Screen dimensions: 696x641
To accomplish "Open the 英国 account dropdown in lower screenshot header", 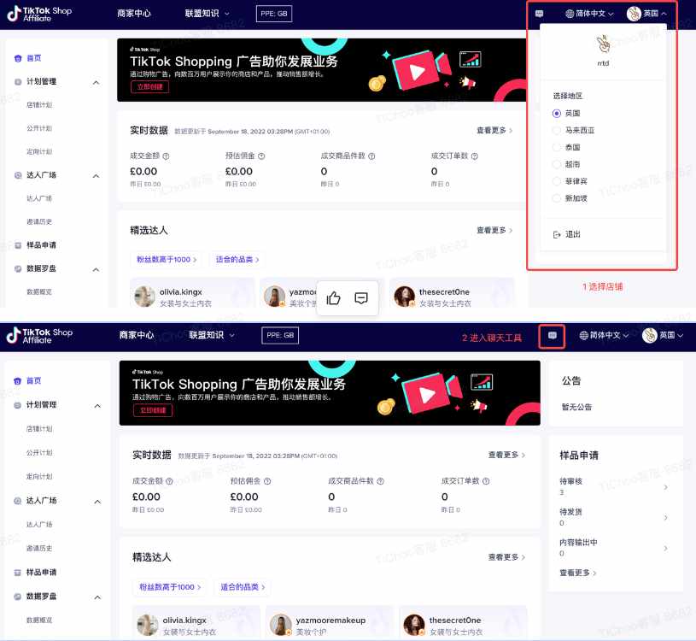I will point(663,335).
